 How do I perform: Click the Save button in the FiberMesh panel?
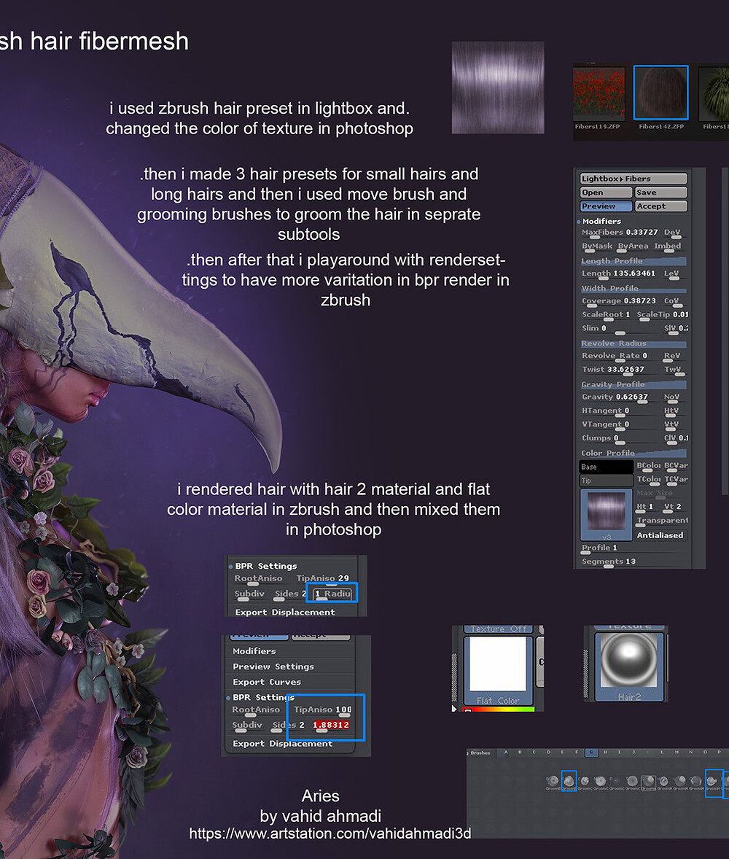pos(660,193)
